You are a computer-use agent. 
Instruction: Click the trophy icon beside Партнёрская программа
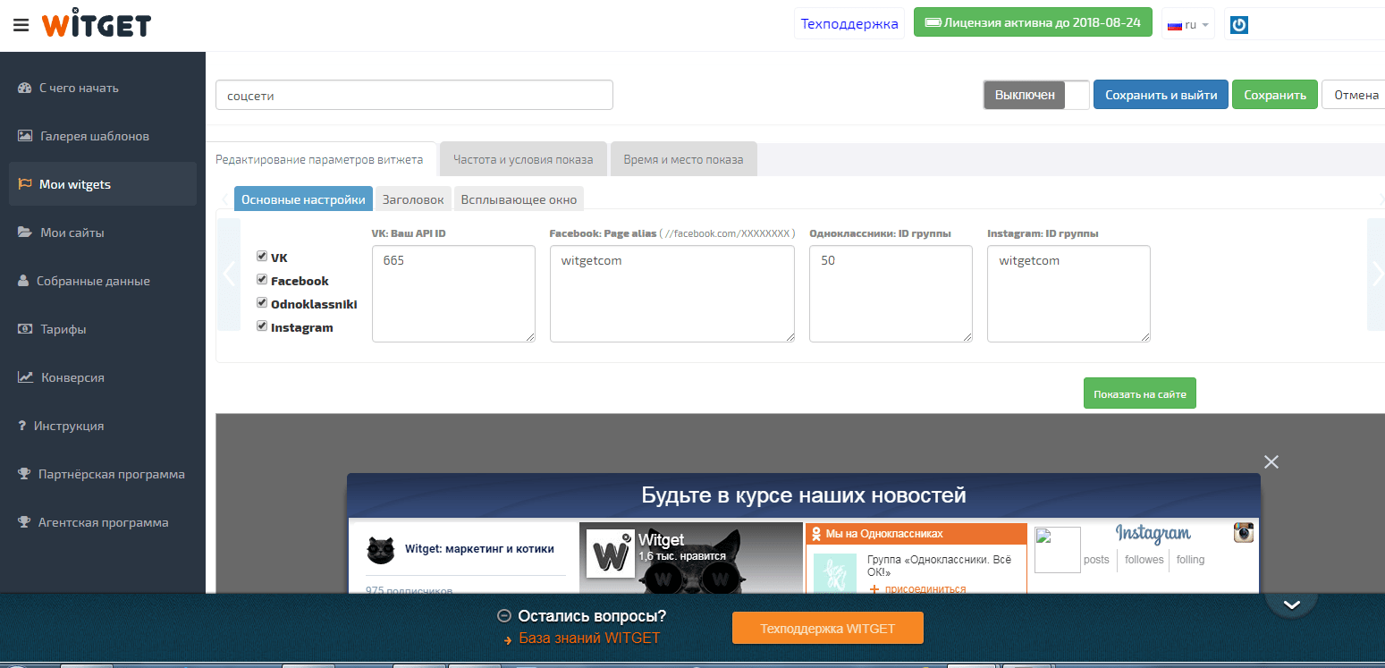point(24,474)
